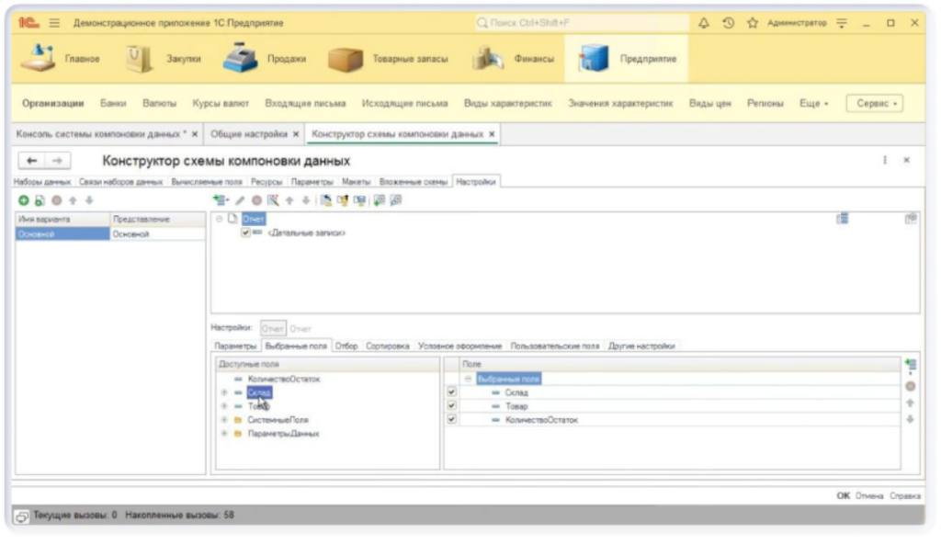The image size is (941, 545).
Task: Open the history clock icon
Action: point(728,23)
